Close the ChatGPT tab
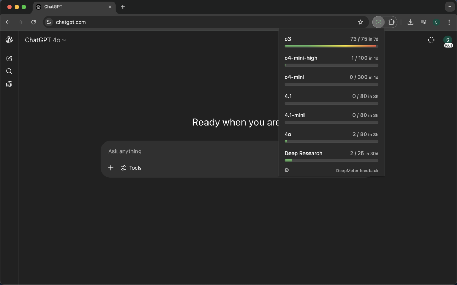The width and height of the screenshot is (457, 285). tap(110, 7)
